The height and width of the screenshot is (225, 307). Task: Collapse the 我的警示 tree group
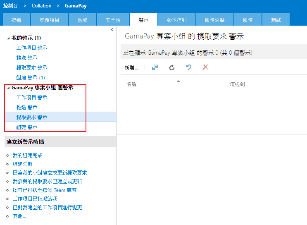coord(8,38)
